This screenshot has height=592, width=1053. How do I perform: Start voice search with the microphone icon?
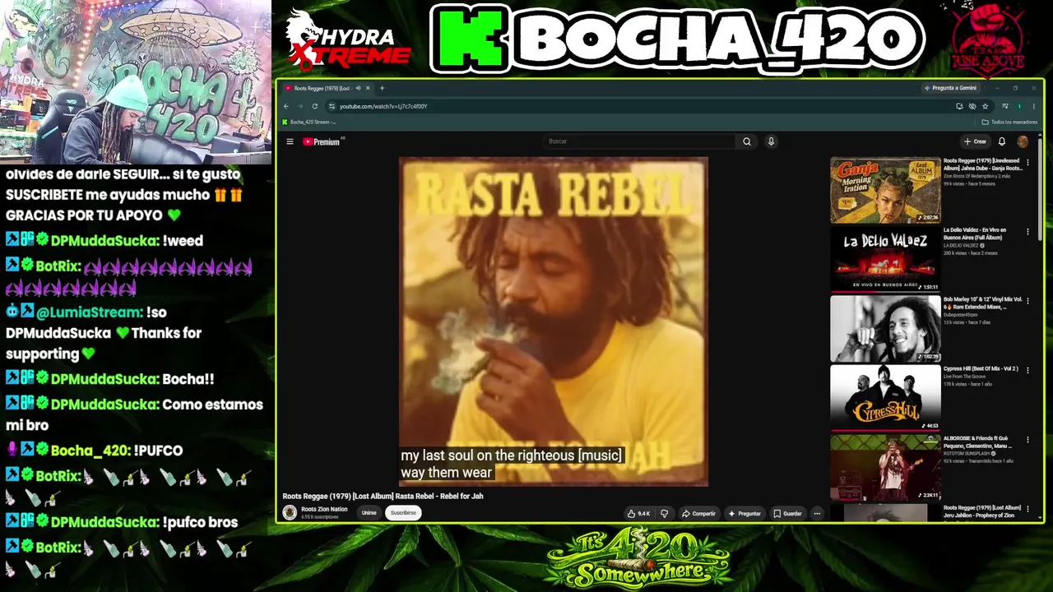[x=771, y=141]
